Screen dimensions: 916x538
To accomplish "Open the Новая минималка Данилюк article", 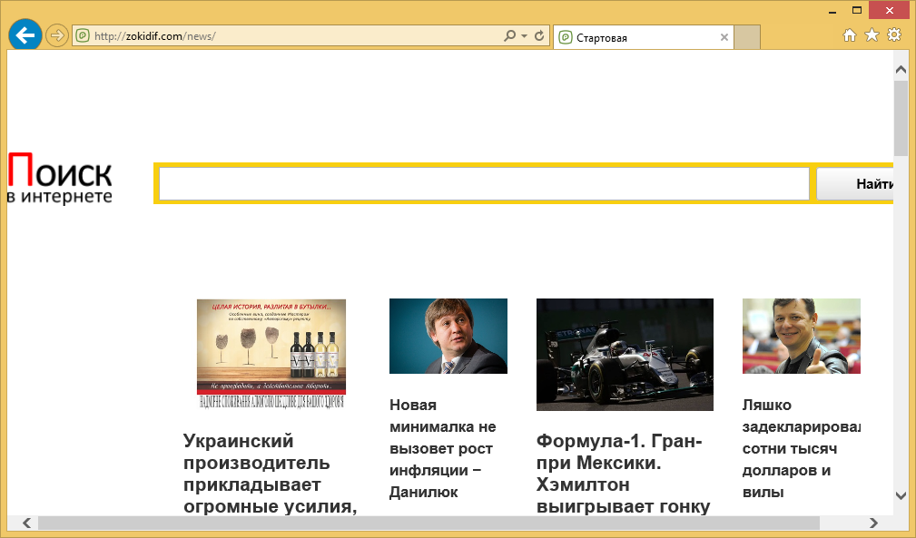I will 443,448.
